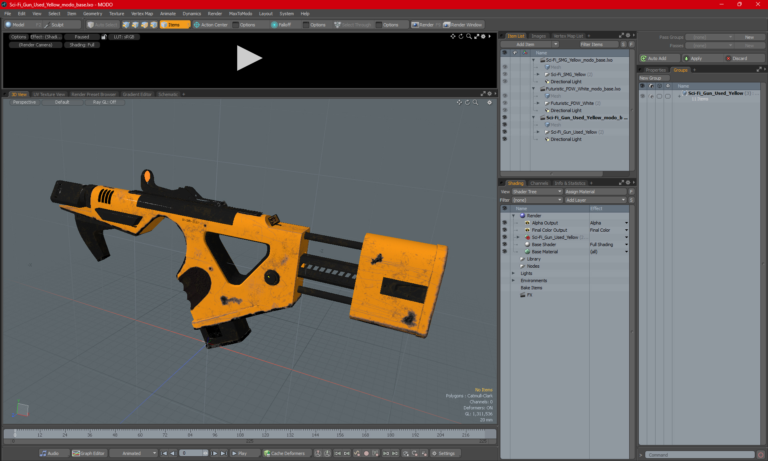Open Shader Tree view dropdown
Screen dimensions: 768x461
click(x=538, y=192)
